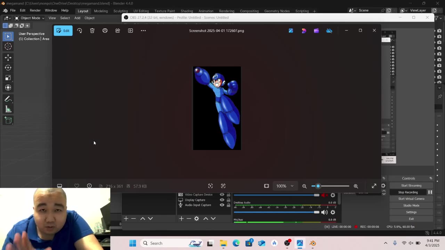Screen dimensions: 445x250
Task: Click the Windows Start button
Action: (x=132, y=243)
